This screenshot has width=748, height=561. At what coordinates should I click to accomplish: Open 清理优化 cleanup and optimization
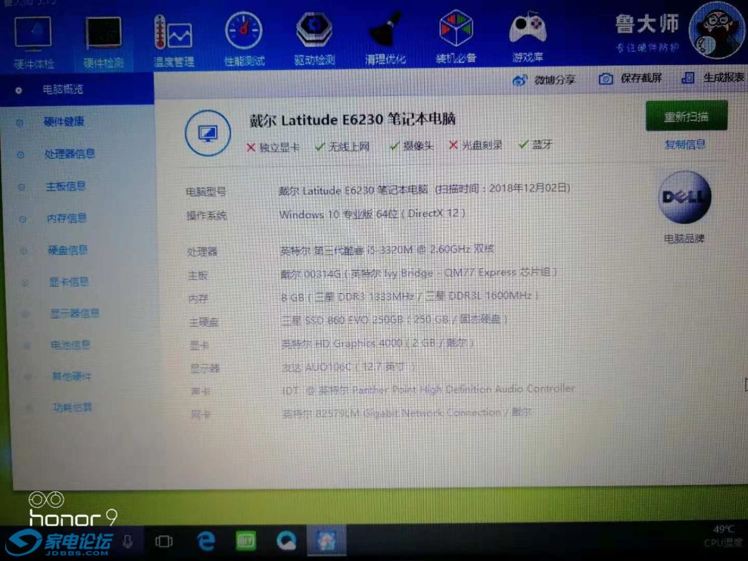pos(385,39)
